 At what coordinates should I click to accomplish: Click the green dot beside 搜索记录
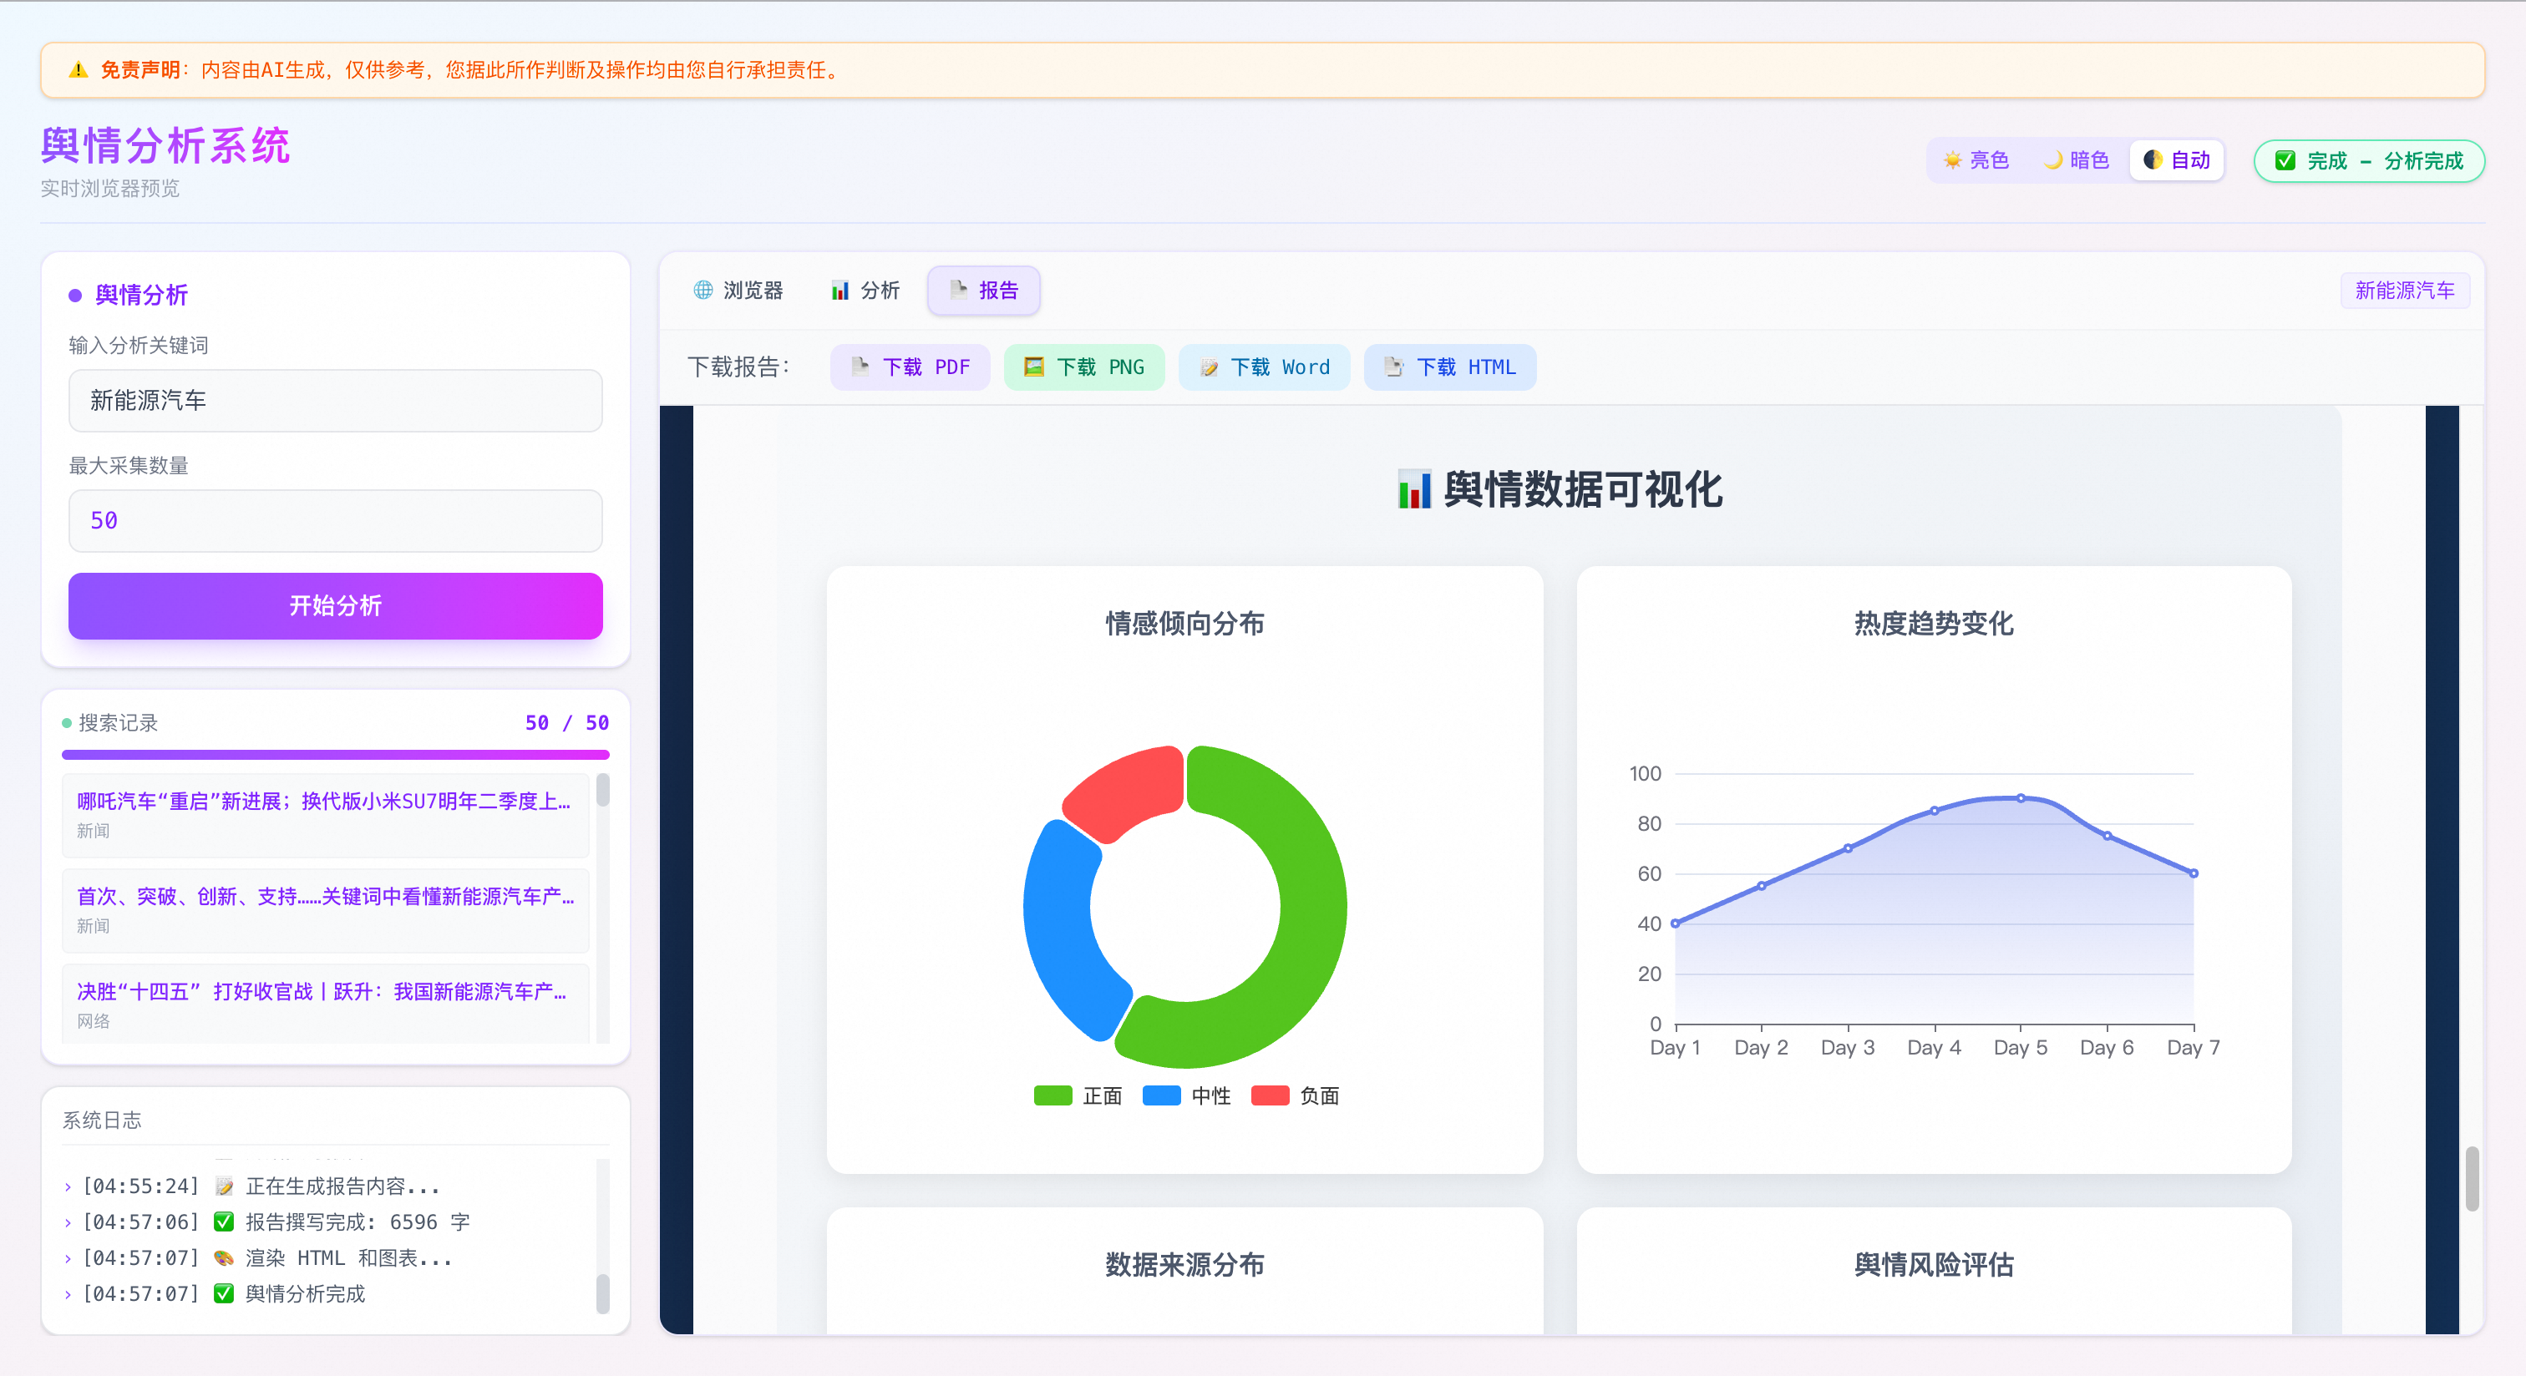point(67,723)
